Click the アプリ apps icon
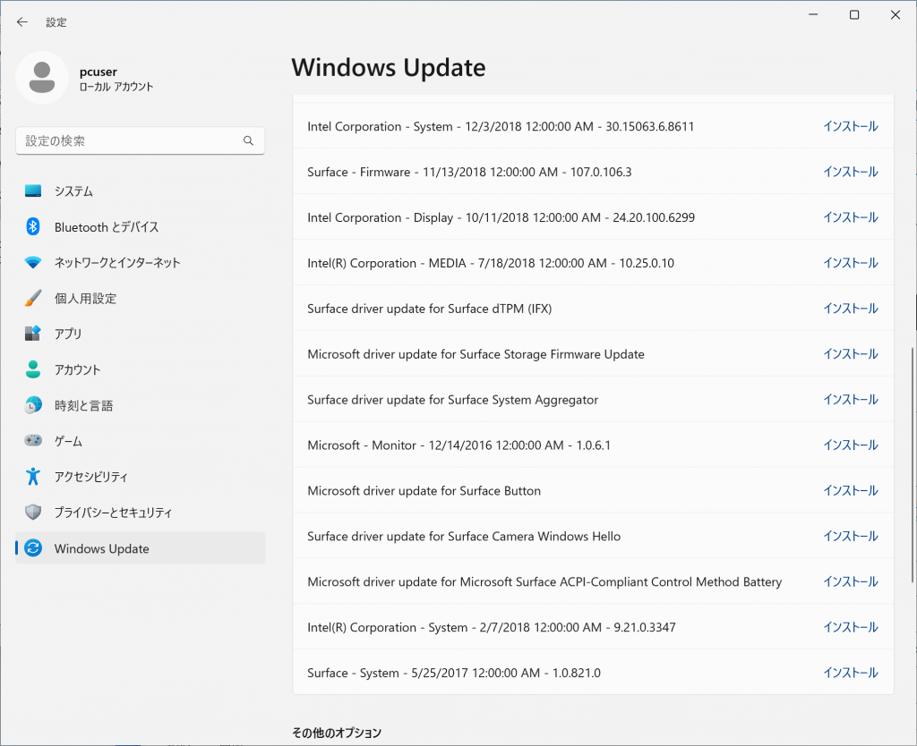The width and height of the screenshot is (917, 746). tap(33, 334)
